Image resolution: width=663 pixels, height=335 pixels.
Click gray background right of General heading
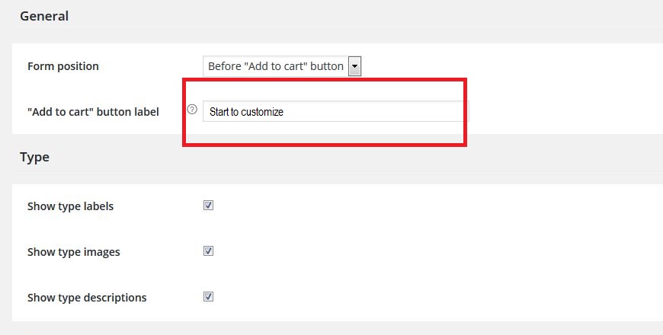338,16
